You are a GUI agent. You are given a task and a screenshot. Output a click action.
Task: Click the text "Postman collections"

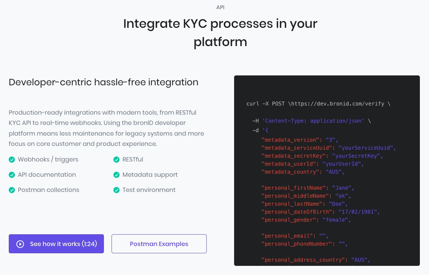(x=48, y=190)
